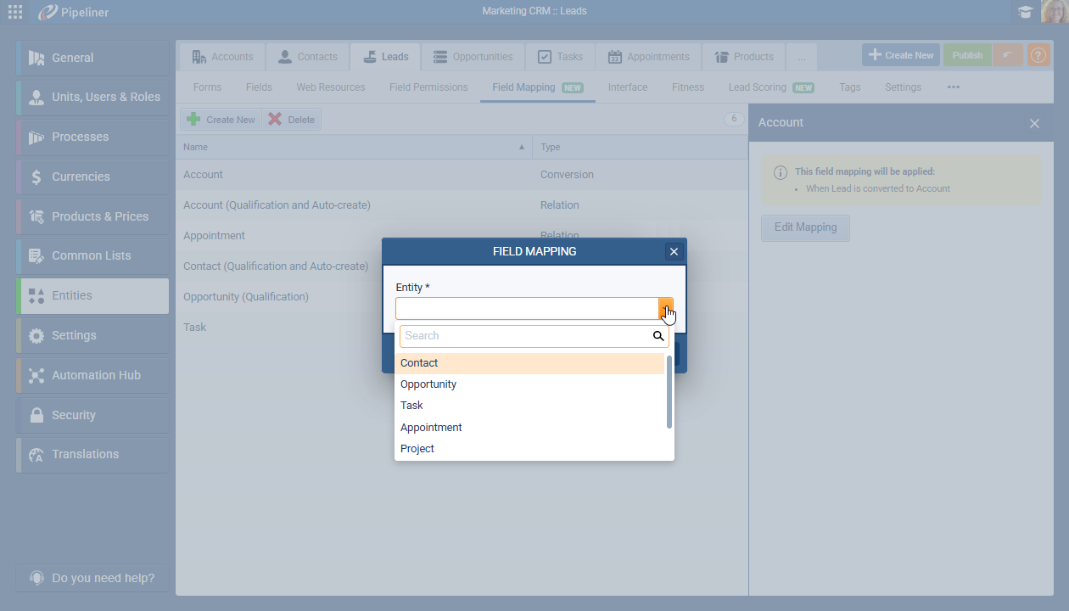Switch to the Lead Scoring tab
Image resolution: width=1069 pixels, height=611 pixels.
coord(757,87)
